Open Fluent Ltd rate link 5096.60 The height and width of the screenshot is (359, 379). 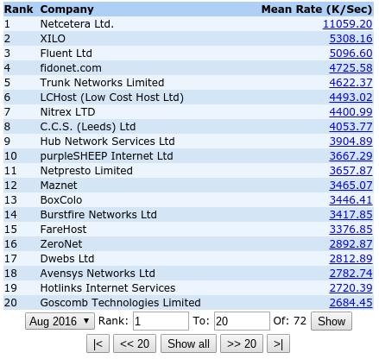coord(351,54)
